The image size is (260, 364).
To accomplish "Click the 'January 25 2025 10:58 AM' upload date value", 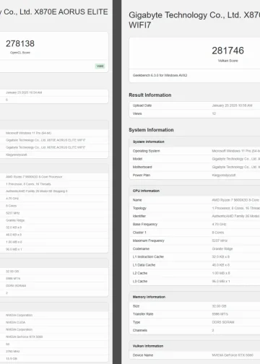I will pos(232,105).
